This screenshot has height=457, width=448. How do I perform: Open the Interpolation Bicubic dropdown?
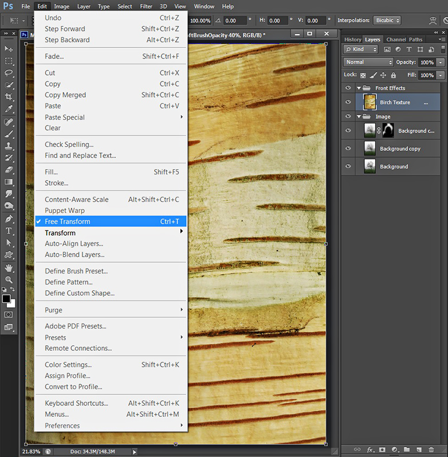(387, 21)
